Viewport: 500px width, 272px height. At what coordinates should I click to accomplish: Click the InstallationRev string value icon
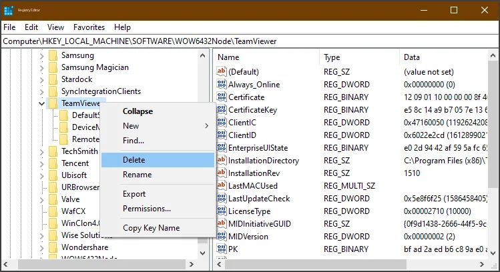pyautogui.click(x=222, y=173)
